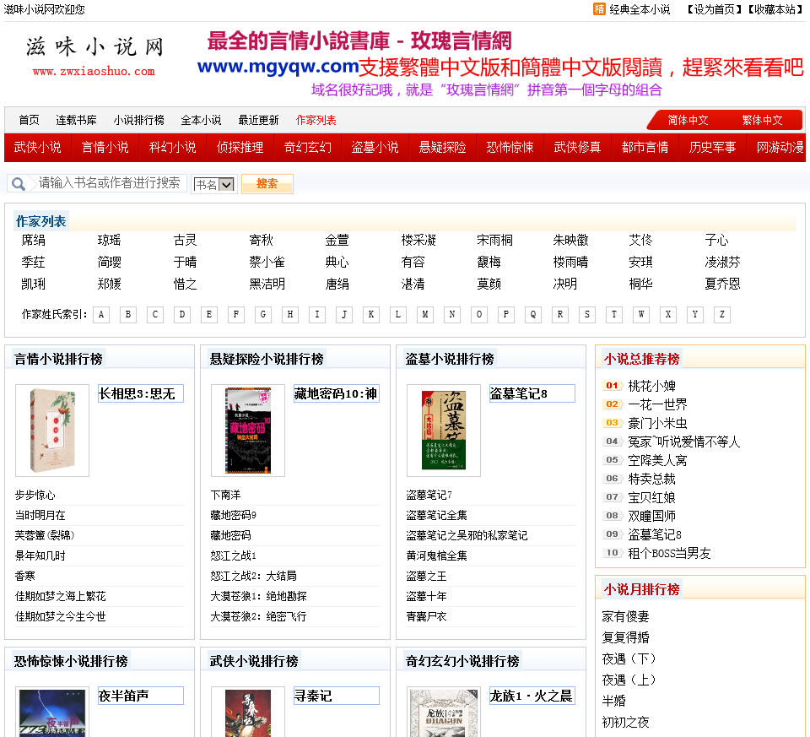Open the 夜半笛声 title link

141,696
